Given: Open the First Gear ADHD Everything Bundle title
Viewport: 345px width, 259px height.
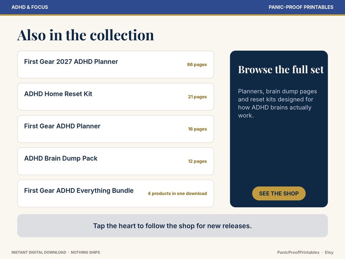Looking at the screenshot, I should (79, 191).
